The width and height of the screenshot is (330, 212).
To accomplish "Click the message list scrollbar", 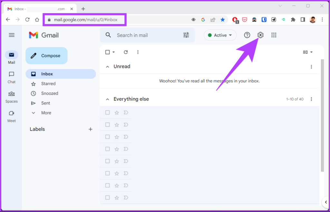I will coord(322,115).
